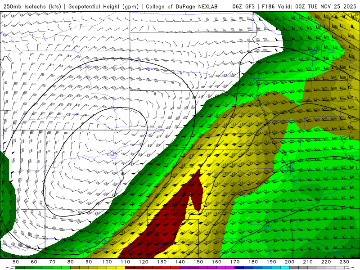Select the first dark blue swatch at 170
The image size is (360, 270).
click(239, 268)
